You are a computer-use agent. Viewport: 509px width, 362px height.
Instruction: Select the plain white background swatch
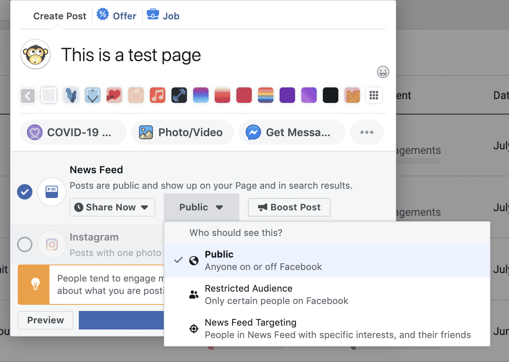[49, 95]
